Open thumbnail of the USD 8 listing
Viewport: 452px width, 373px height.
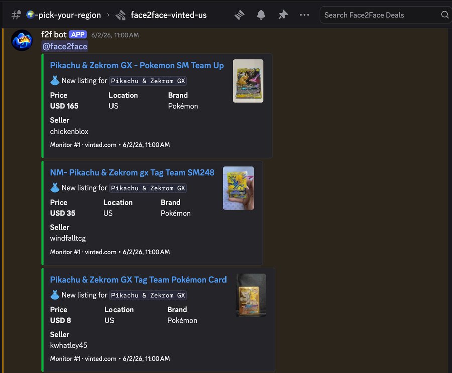[251, 295]
